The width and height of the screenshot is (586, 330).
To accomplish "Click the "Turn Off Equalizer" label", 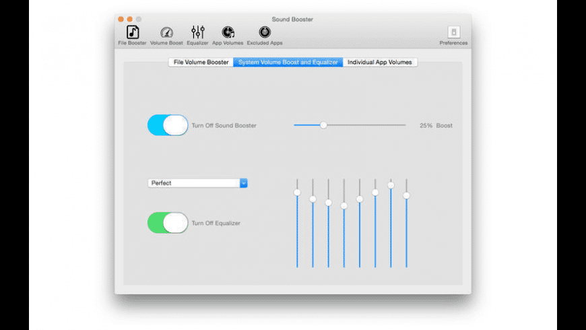I will (x=216, y=223).
